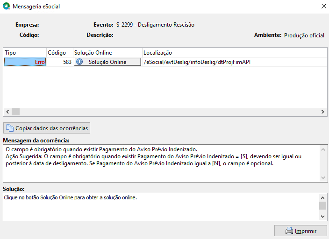329x239 pixels.
Task: Click the copy pages icon beside Copiar dados
Action: [10, 128]
